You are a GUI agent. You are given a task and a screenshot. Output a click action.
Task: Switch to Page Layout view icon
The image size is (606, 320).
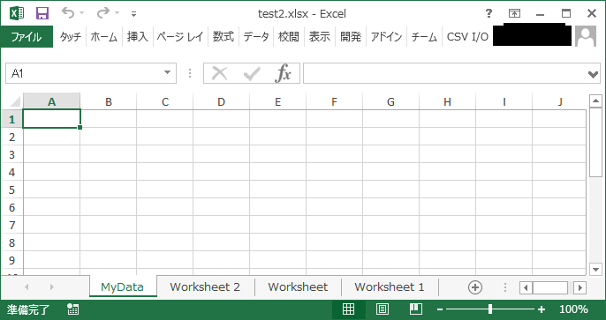click(383, 309)
